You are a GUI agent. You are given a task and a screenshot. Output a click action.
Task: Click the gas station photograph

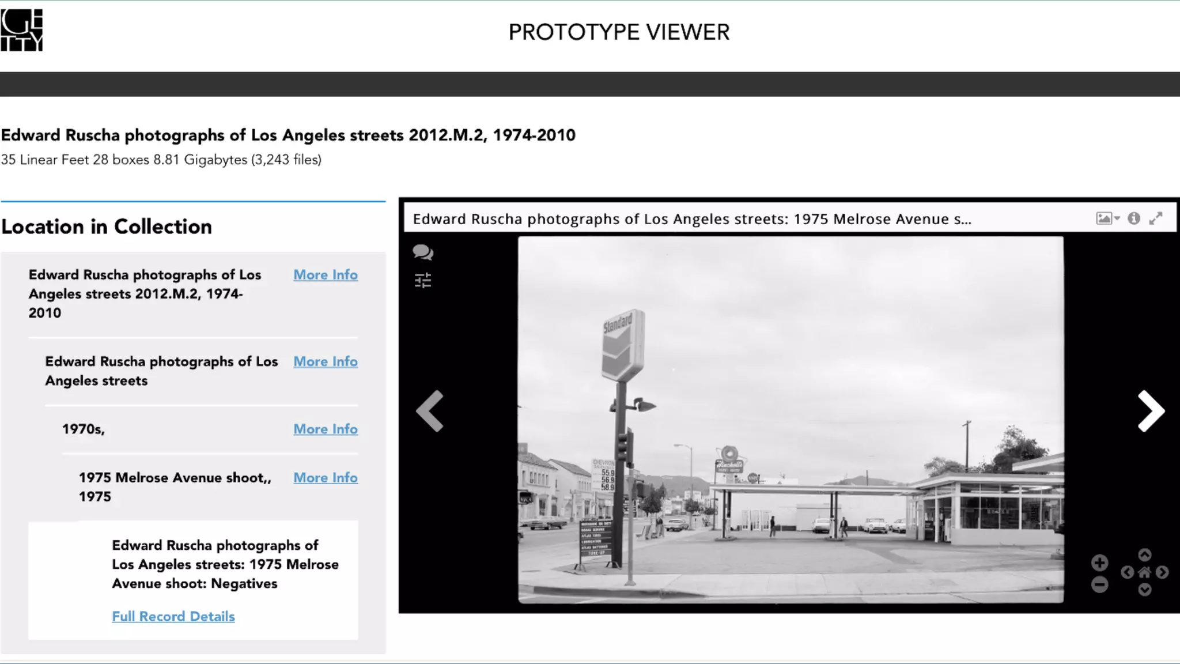(x=791, y=420)
